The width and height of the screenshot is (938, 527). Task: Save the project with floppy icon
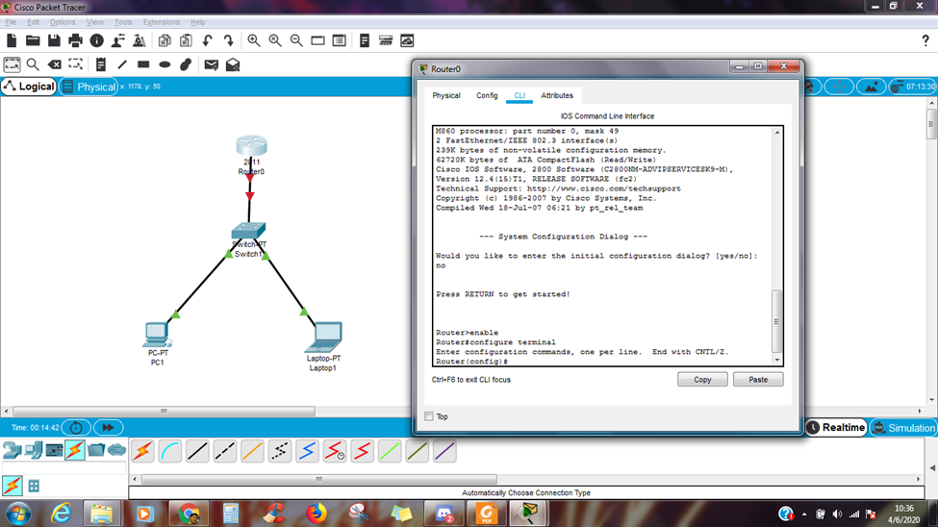pos(54,40)
